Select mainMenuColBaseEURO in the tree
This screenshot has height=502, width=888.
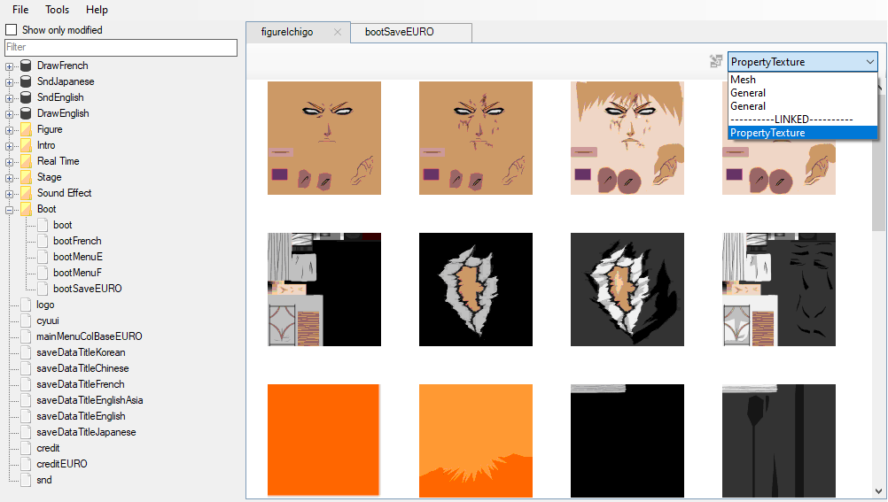coord(89,336)
